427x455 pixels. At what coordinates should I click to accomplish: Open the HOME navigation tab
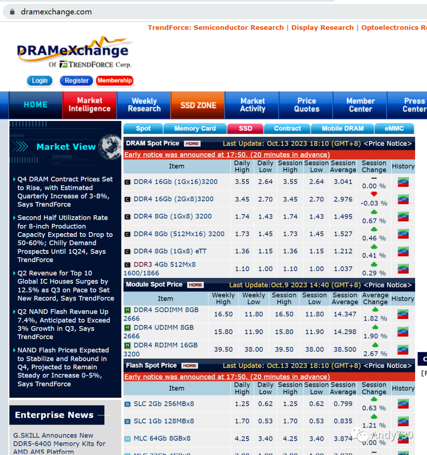pyautogui.click(x=36, y=105)
